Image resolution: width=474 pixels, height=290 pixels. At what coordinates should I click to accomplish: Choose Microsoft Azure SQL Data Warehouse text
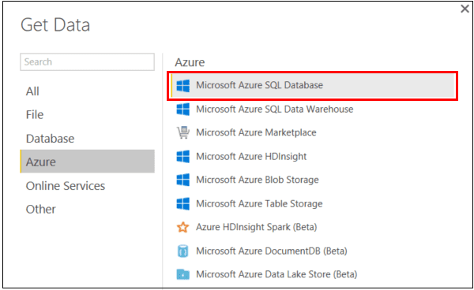(274, 109)
